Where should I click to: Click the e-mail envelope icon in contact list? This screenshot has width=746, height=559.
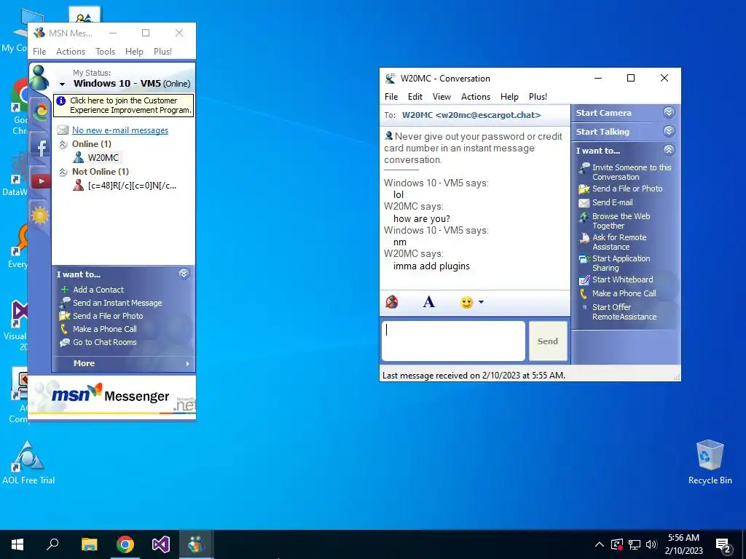[x=63, y=130]
